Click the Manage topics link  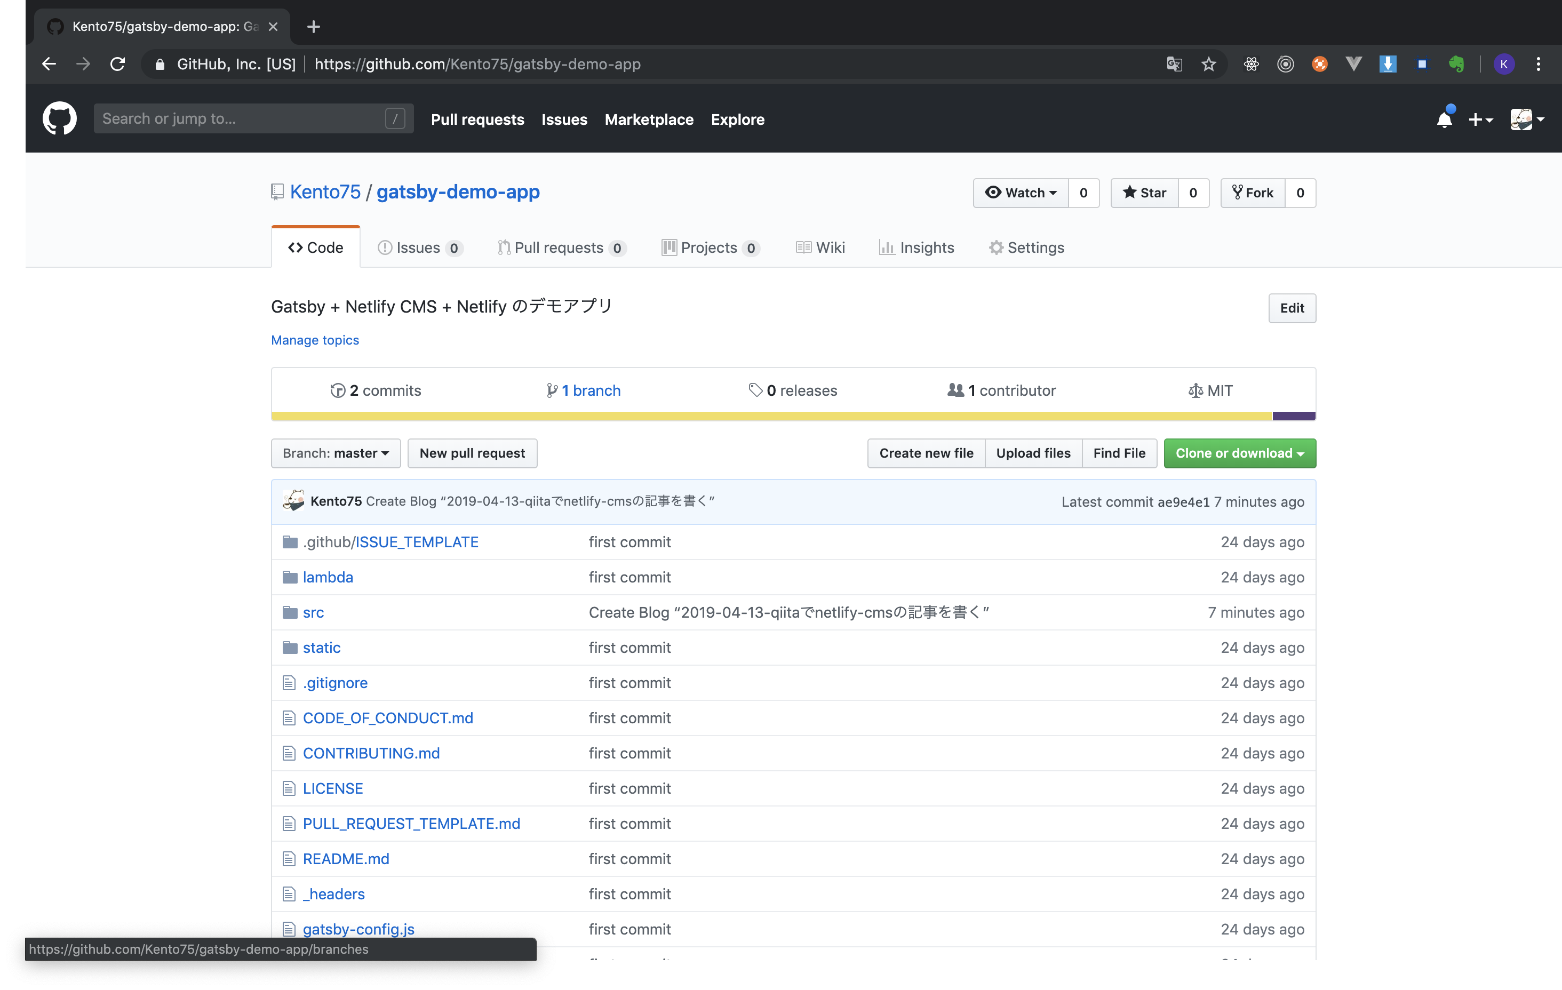pyautogui.click(x=315, y=340)
